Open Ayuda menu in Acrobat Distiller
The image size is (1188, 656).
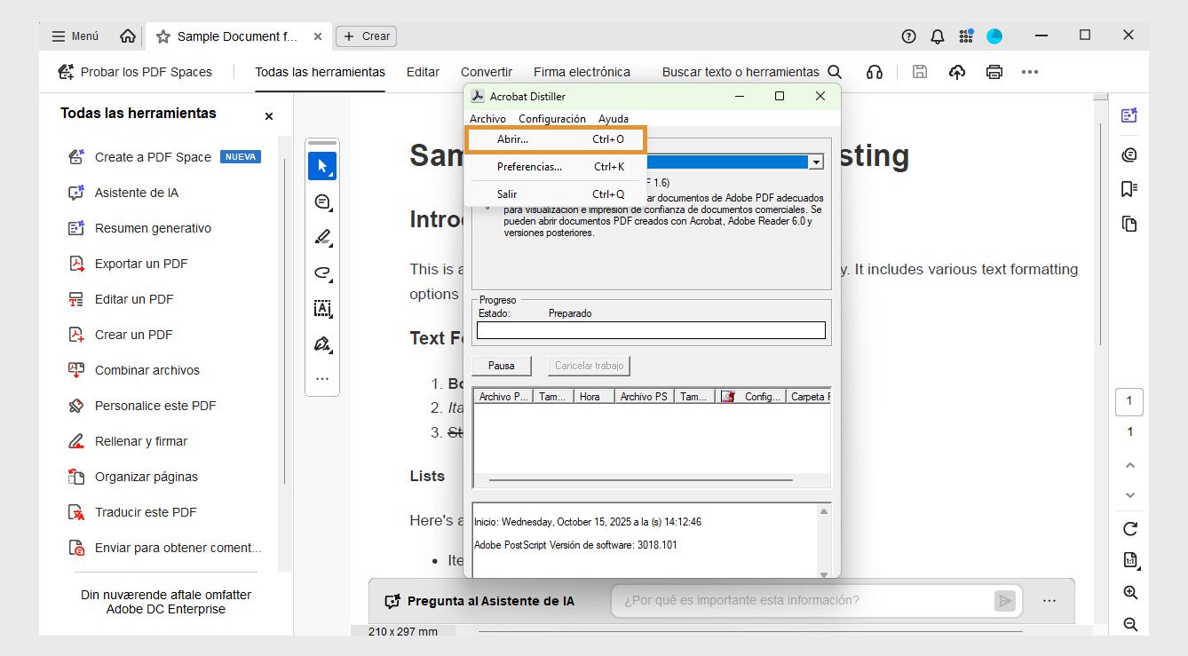pyautogui.click(x=614, y=119)
